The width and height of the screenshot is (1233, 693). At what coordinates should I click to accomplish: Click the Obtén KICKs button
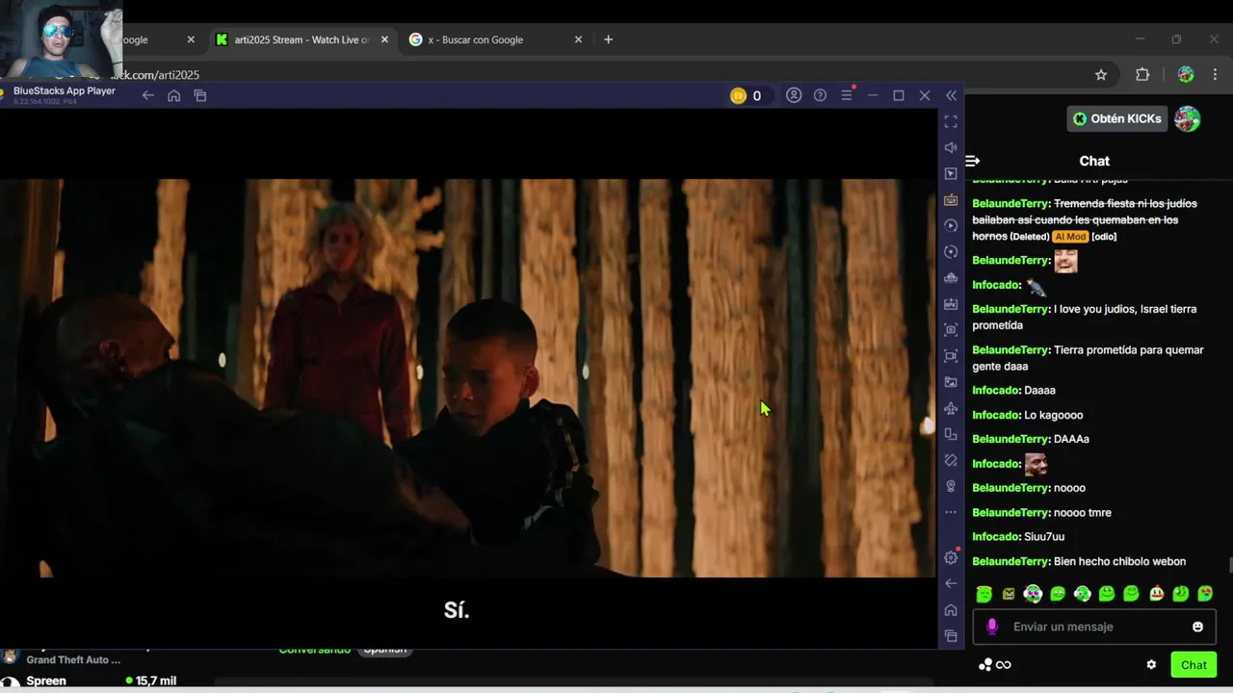pyautogui.click(x=1117, y=118)
